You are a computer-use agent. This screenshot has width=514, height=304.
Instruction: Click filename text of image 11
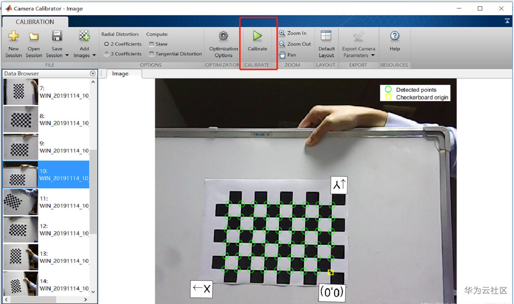(64, 206)
